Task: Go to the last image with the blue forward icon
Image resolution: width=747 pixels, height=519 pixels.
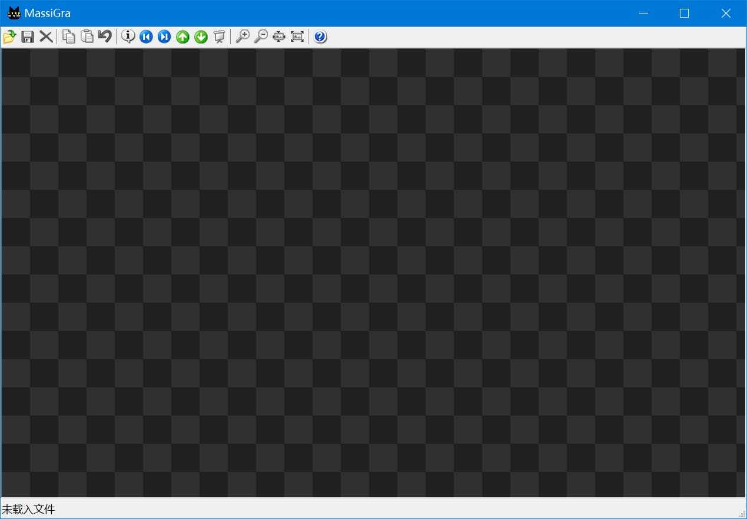Action: 164,37
